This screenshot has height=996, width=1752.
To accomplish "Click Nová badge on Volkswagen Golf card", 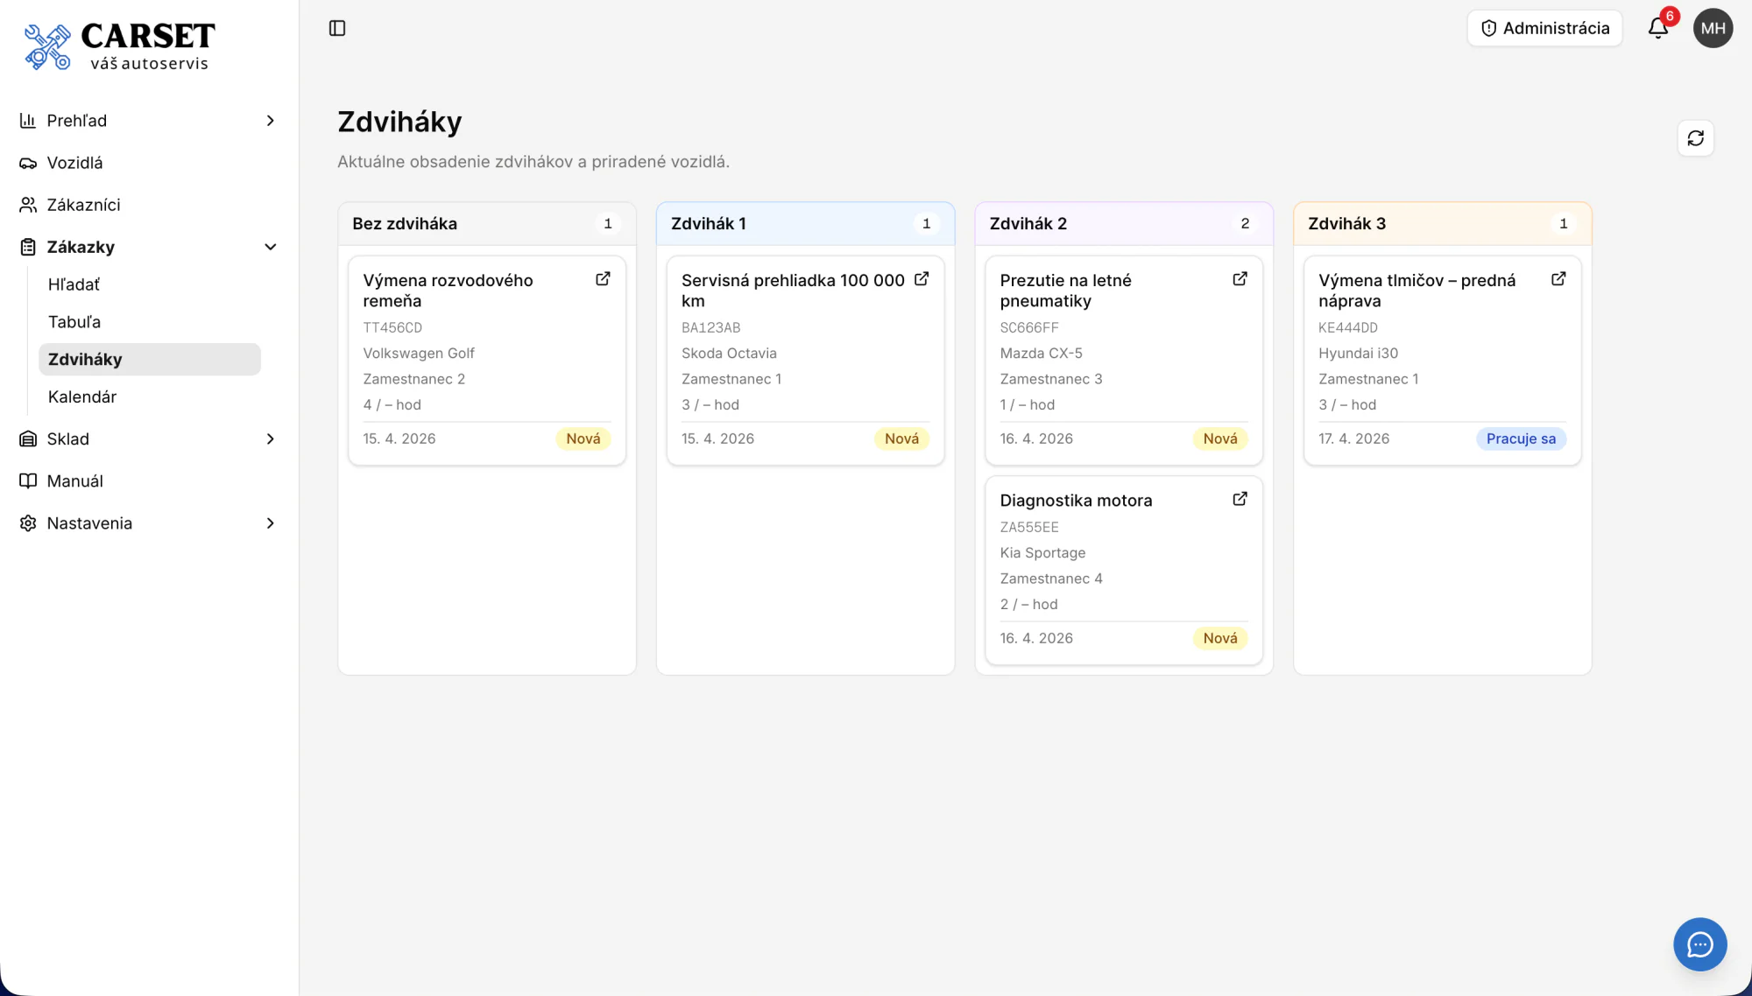I will pyautogui.click(x=583, y=438).
